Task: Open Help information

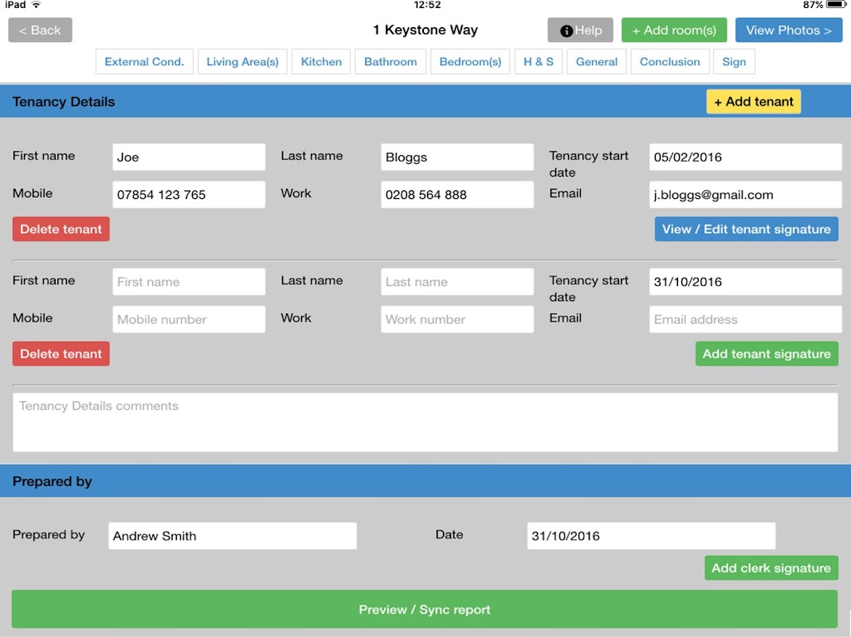Action: pyautogui.click(x=580, y=30)
